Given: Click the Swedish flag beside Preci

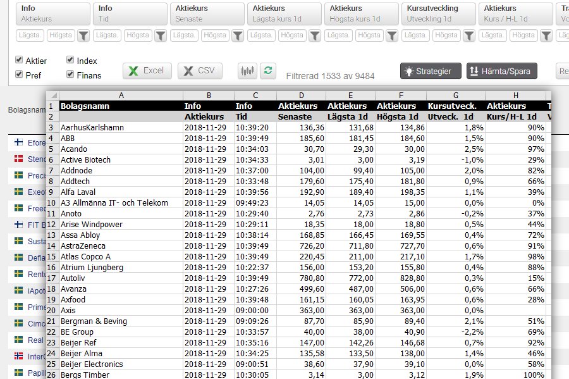Looking at the screenshot, I should pos(18,175).
